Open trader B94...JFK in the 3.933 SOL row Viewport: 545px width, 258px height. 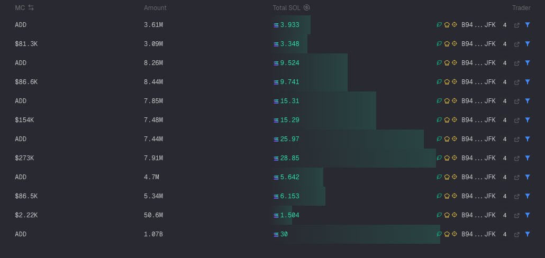click(478, 25)
